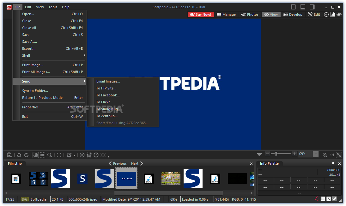Click the white color label box
This screenshot has height=206, width=346.
[323, 199]
